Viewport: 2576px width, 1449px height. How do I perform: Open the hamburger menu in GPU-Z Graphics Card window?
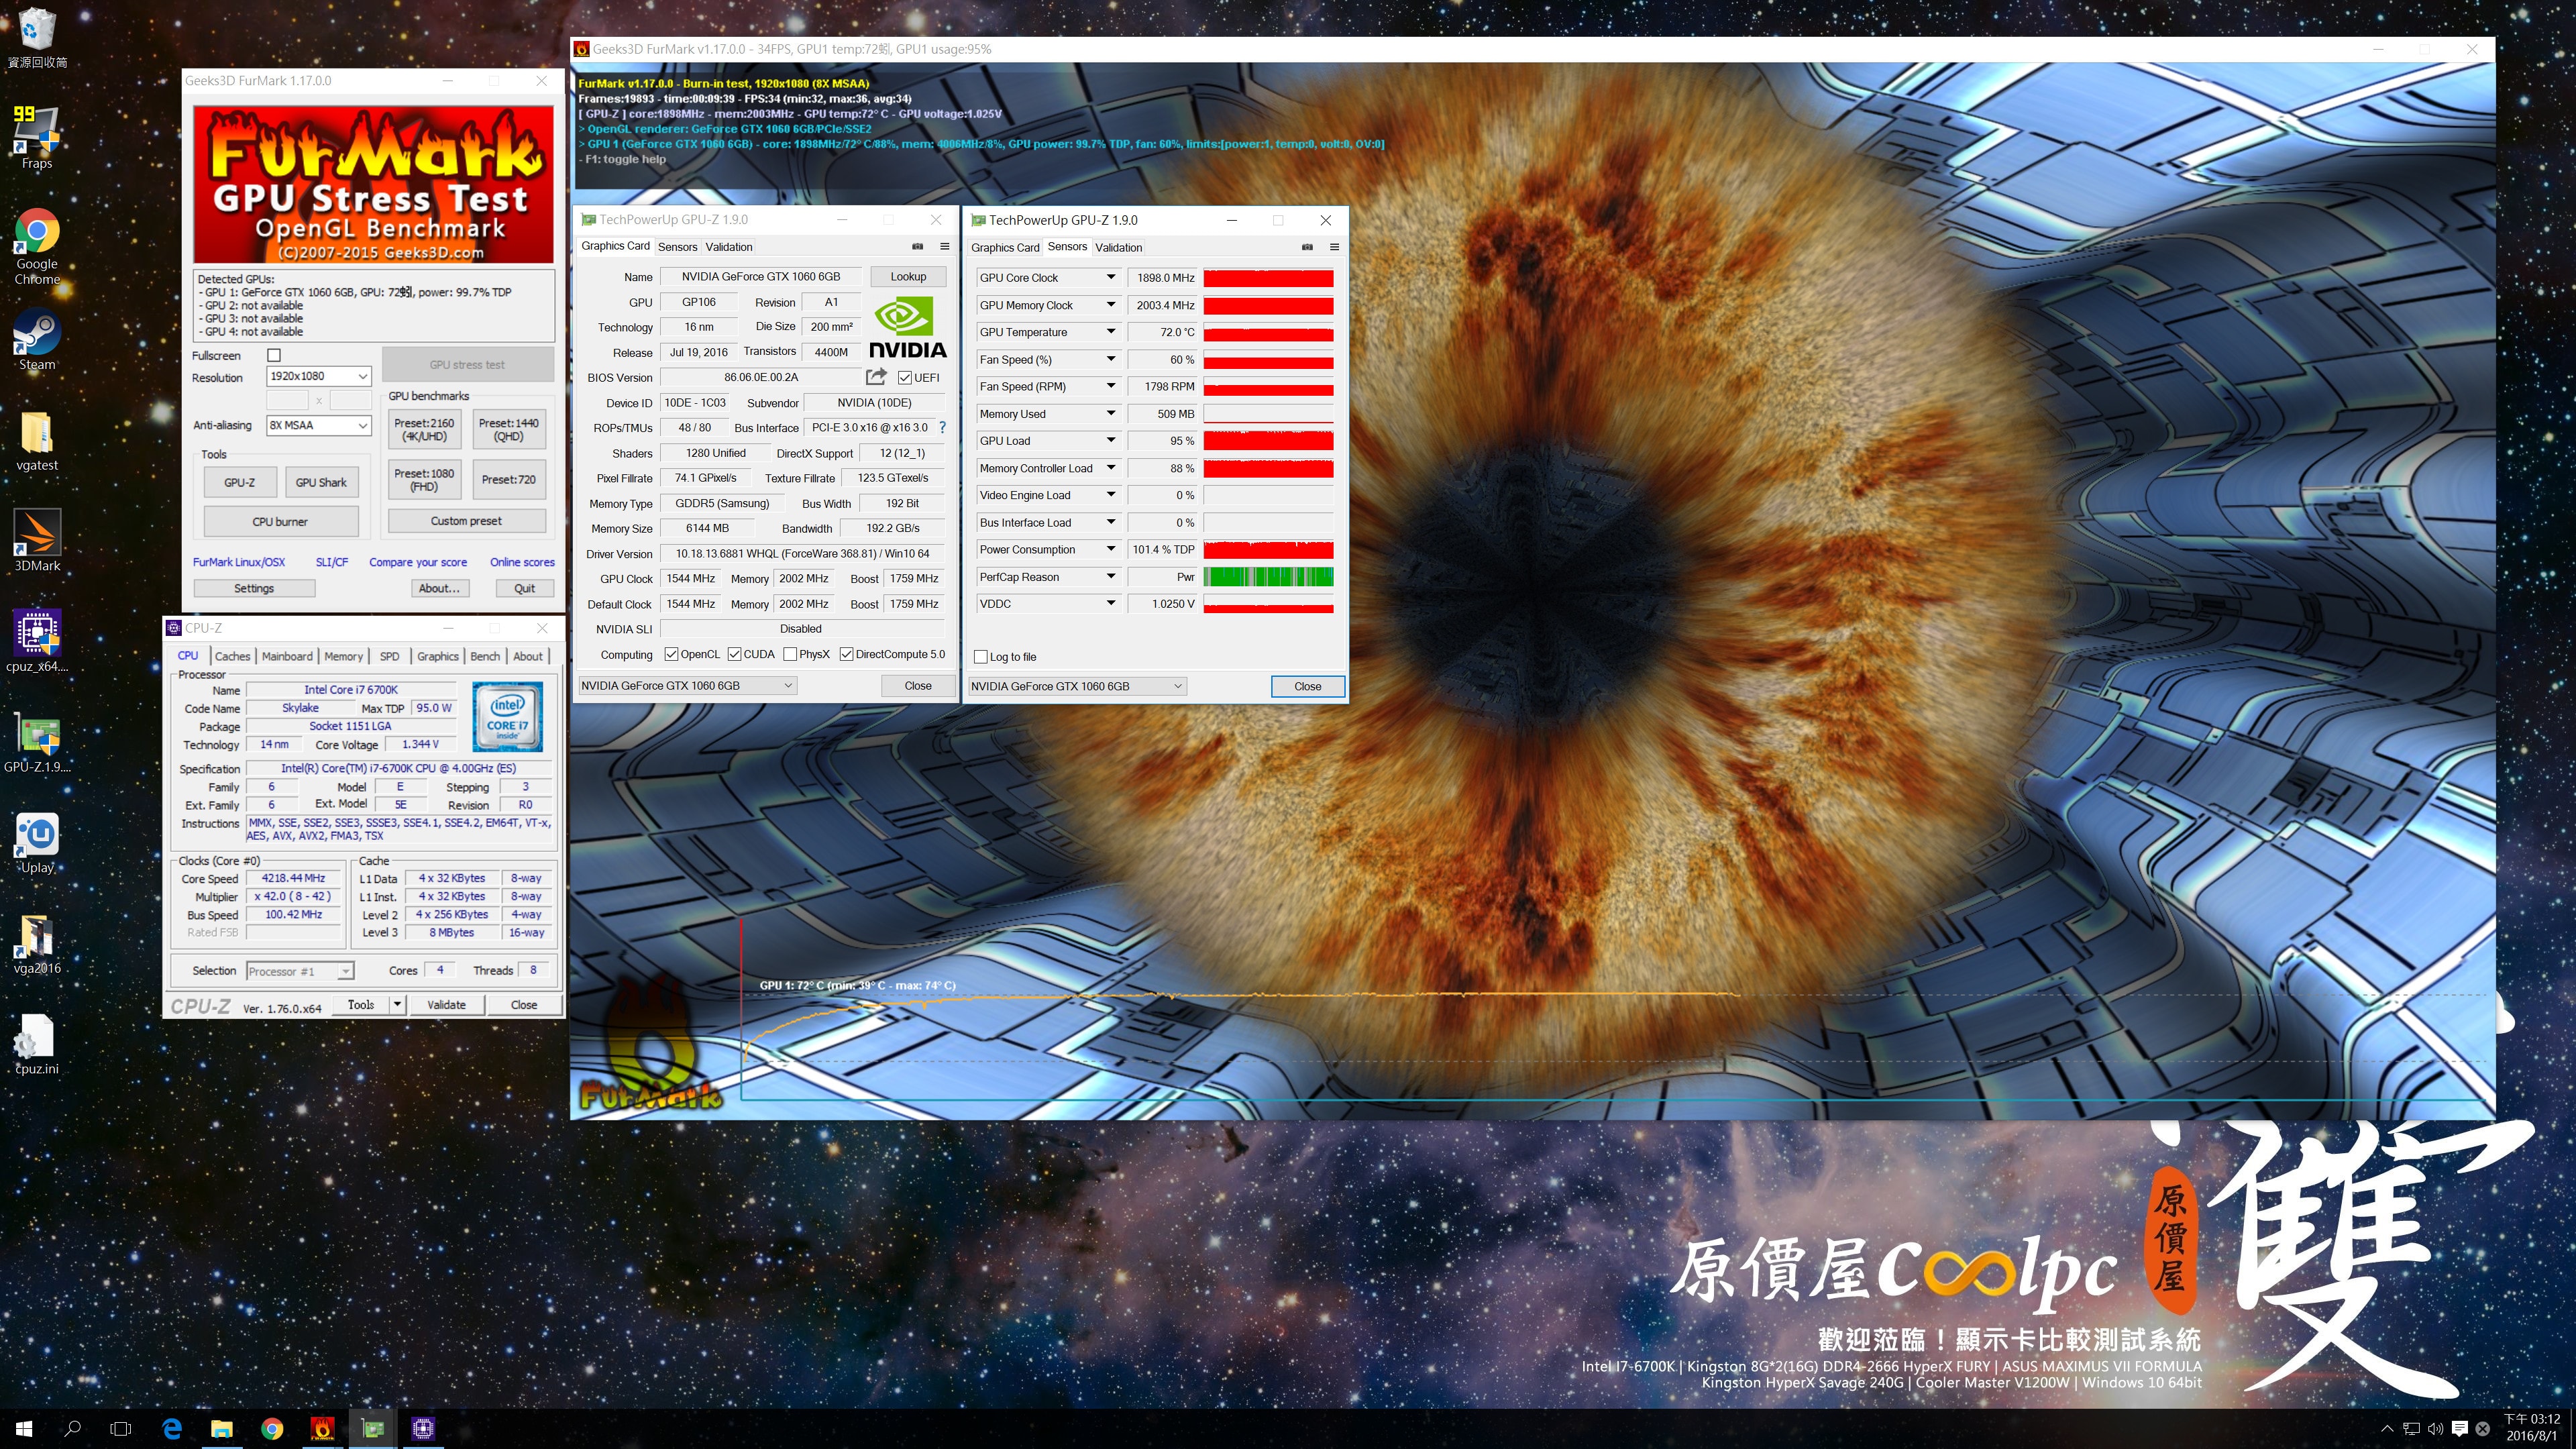944,246
